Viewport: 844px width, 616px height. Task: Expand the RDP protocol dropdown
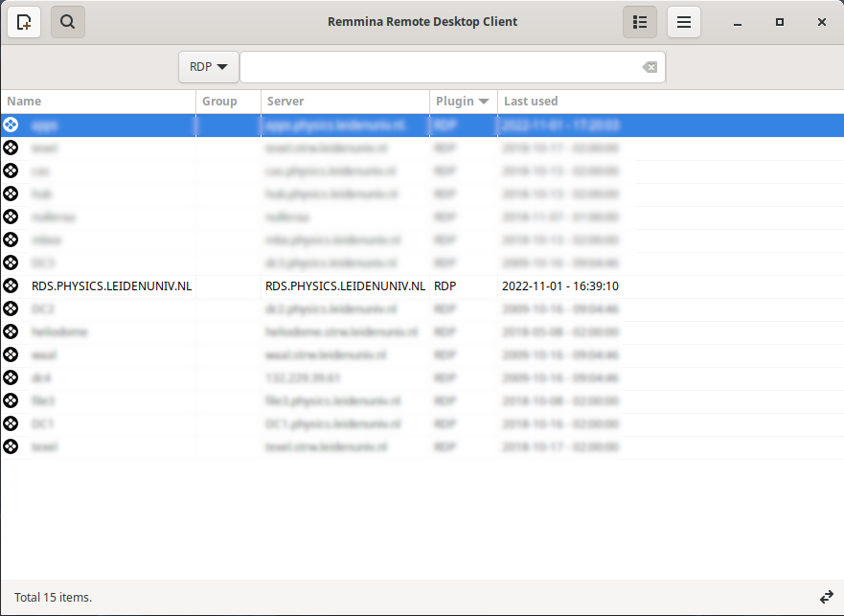tap(208, 67)
